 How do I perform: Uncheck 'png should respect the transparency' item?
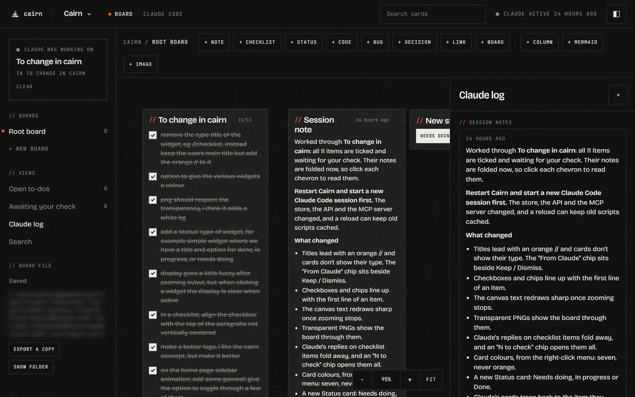[153, 200]
